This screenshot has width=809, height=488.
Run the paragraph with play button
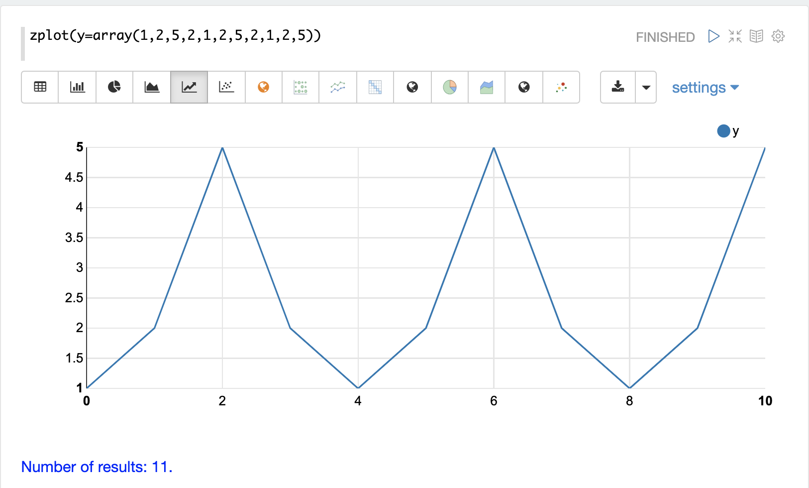tap(713, 36)
